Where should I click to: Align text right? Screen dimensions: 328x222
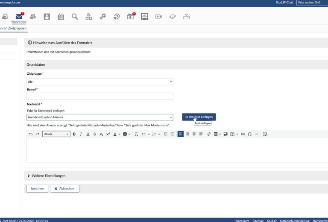point(187,134)
